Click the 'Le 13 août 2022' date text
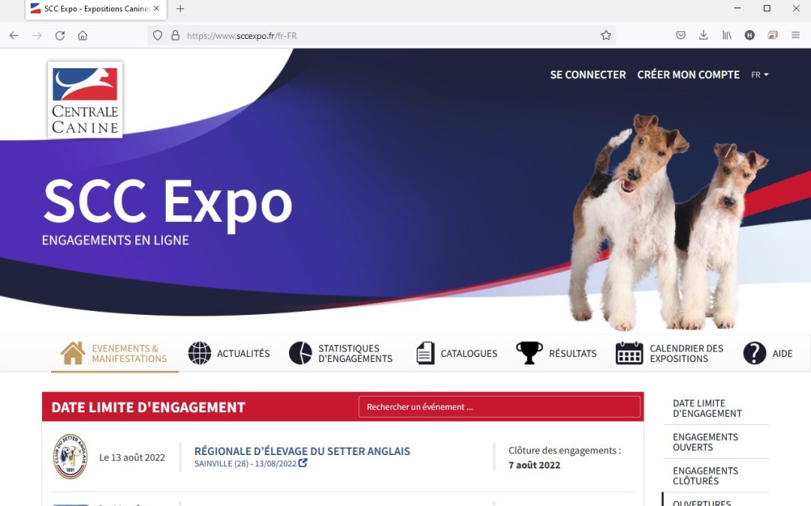811x506 pixels. coord(132,457)
